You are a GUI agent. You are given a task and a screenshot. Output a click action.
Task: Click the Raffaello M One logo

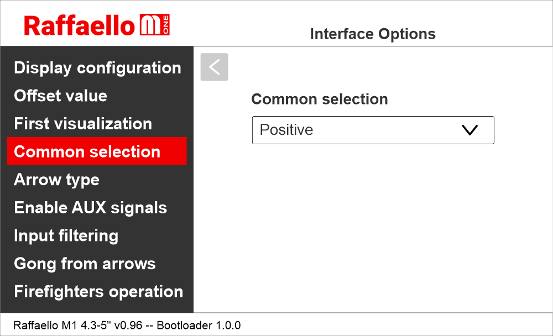pos(97,25)
